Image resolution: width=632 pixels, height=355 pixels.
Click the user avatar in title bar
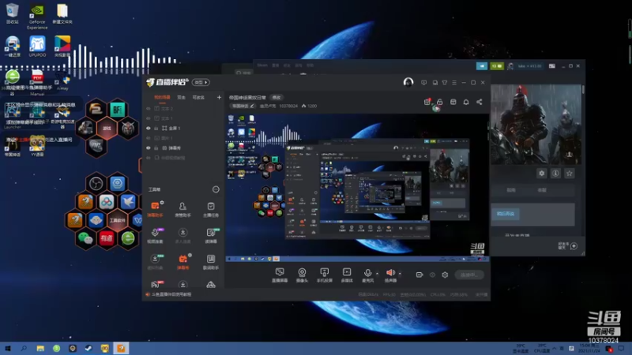pyautogui.click(x=408, y=82)
